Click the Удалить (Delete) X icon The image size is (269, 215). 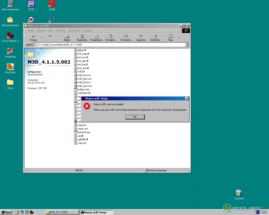coord(141,36)
